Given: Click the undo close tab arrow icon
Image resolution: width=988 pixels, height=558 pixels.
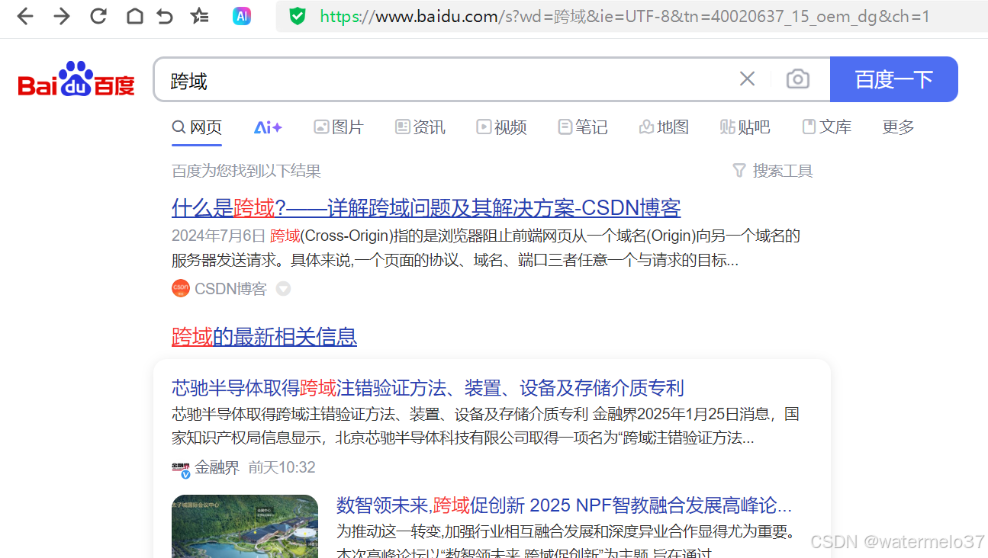Looking at the screenshot, I should (165, 16).
